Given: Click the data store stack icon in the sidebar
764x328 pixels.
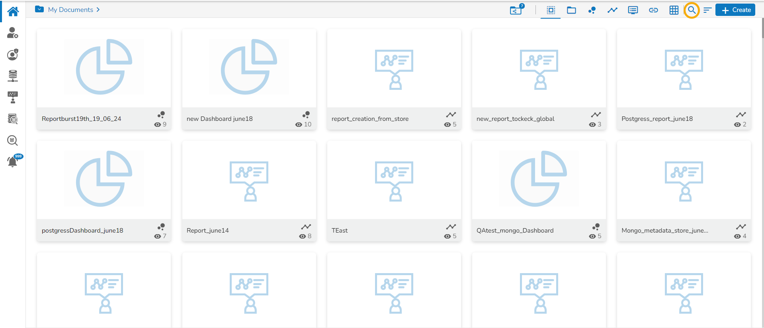Looking at the screenshot, I should (x=13, y=76).
